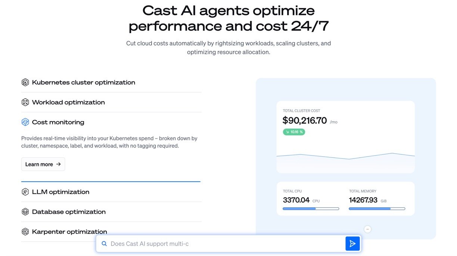This screenshot has width=457, height=256.
Task: Click the LLM optimization icon
Action: 25,192
